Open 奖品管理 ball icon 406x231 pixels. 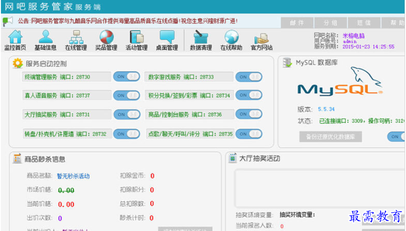(x=106, y=37)
